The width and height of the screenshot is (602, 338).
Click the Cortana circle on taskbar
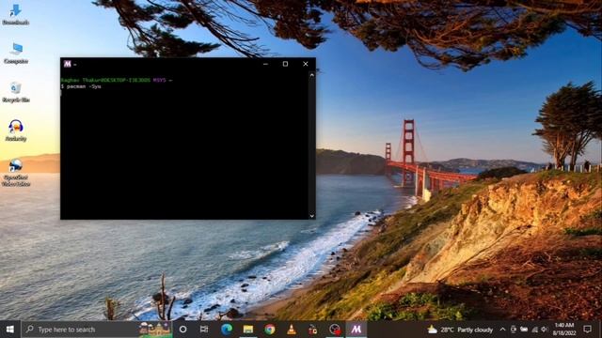182,330
